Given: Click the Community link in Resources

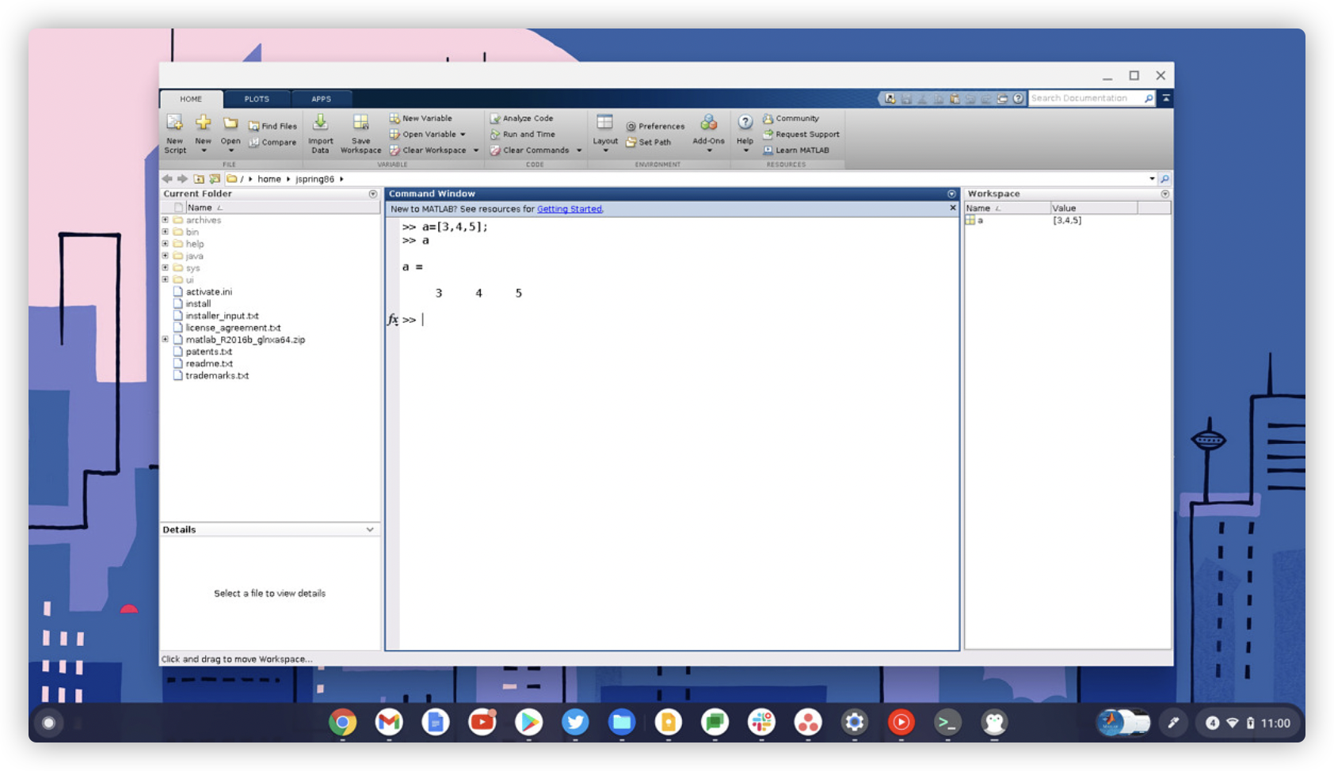Looking at the screenshot, I should coord(791,118).
